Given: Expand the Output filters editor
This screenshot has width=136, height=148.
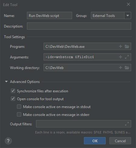Looking at the screenshot, I should (x=127, y=124).
